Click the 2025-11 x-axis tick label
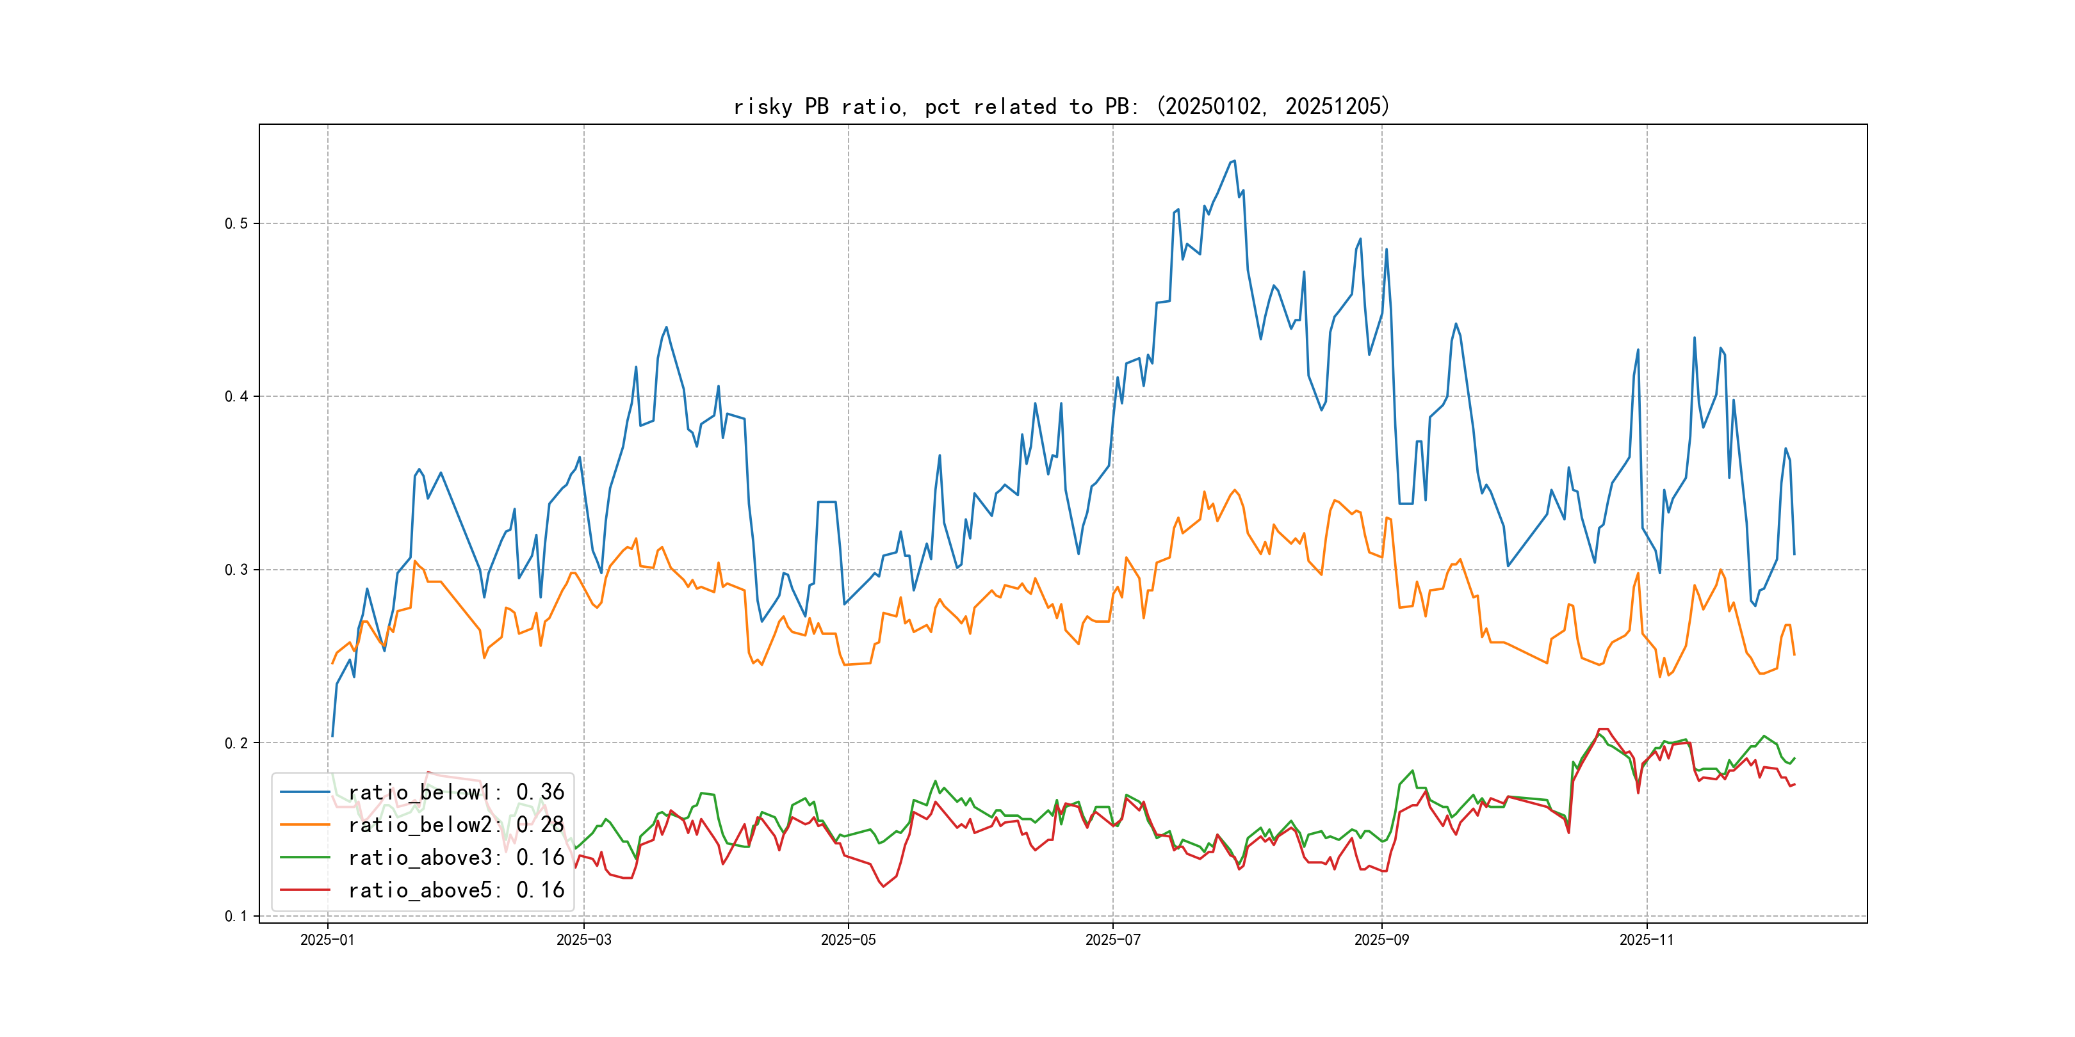Image resolution: width=2075 pixels, height=1037 pixels. tap(1647, 940)
